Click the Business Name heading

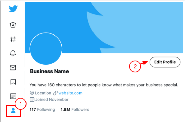click(49, 71)
